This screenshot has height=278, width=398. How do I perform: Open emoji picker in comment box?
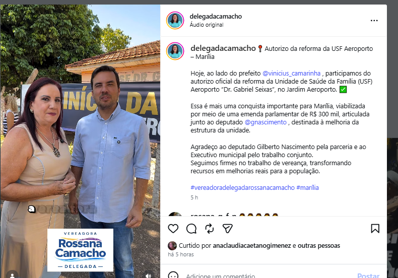coord(173,275)
